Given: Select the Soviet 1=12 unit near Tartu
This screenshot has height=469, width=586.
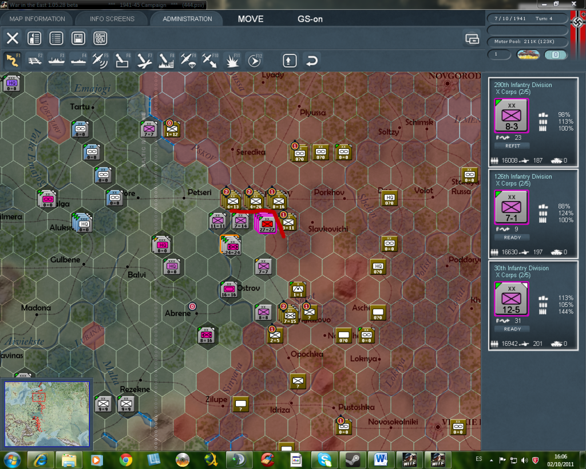Looking at the screenshot, I should click(x=172, y=129).
